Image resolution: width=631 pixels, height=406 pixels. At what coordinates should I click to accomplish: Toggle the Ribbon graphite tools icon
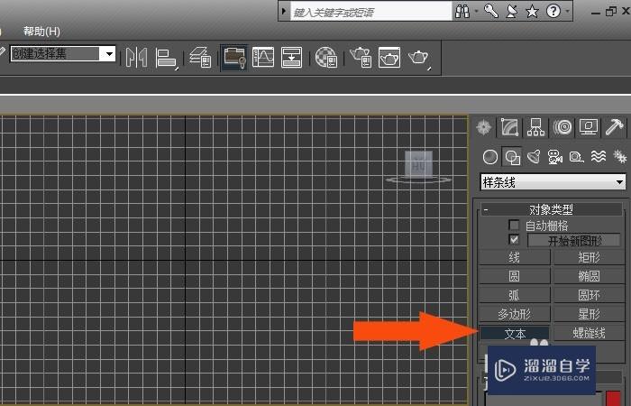234,58
